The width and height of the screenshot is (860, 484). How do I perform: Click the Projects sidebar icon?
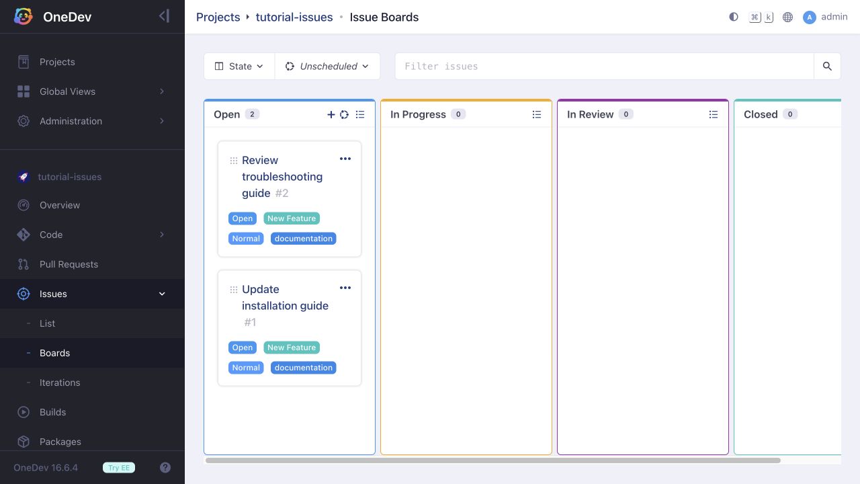click(x=24, y=62)
